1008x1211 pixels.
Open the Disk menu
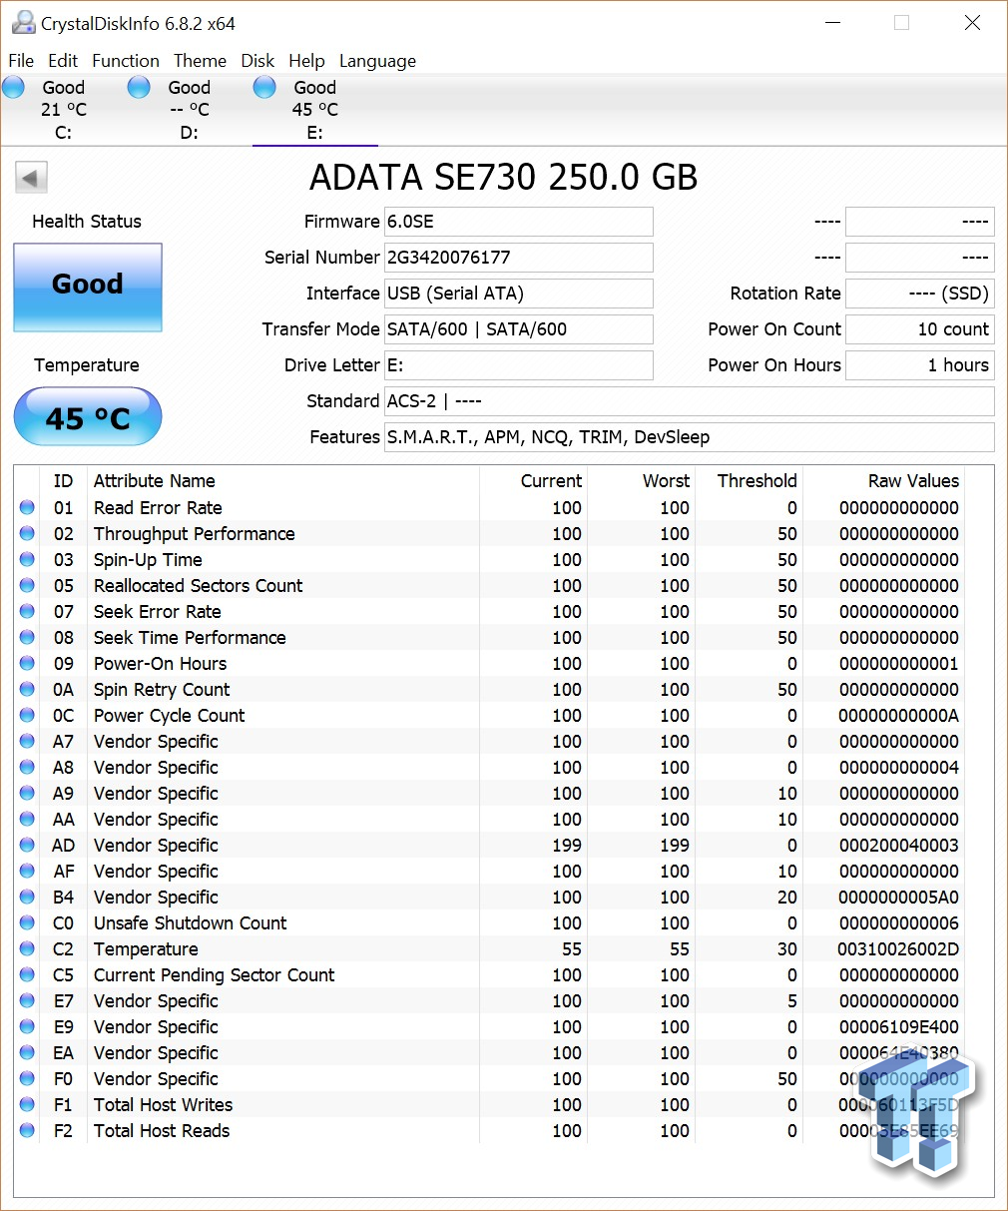point(257,61)
